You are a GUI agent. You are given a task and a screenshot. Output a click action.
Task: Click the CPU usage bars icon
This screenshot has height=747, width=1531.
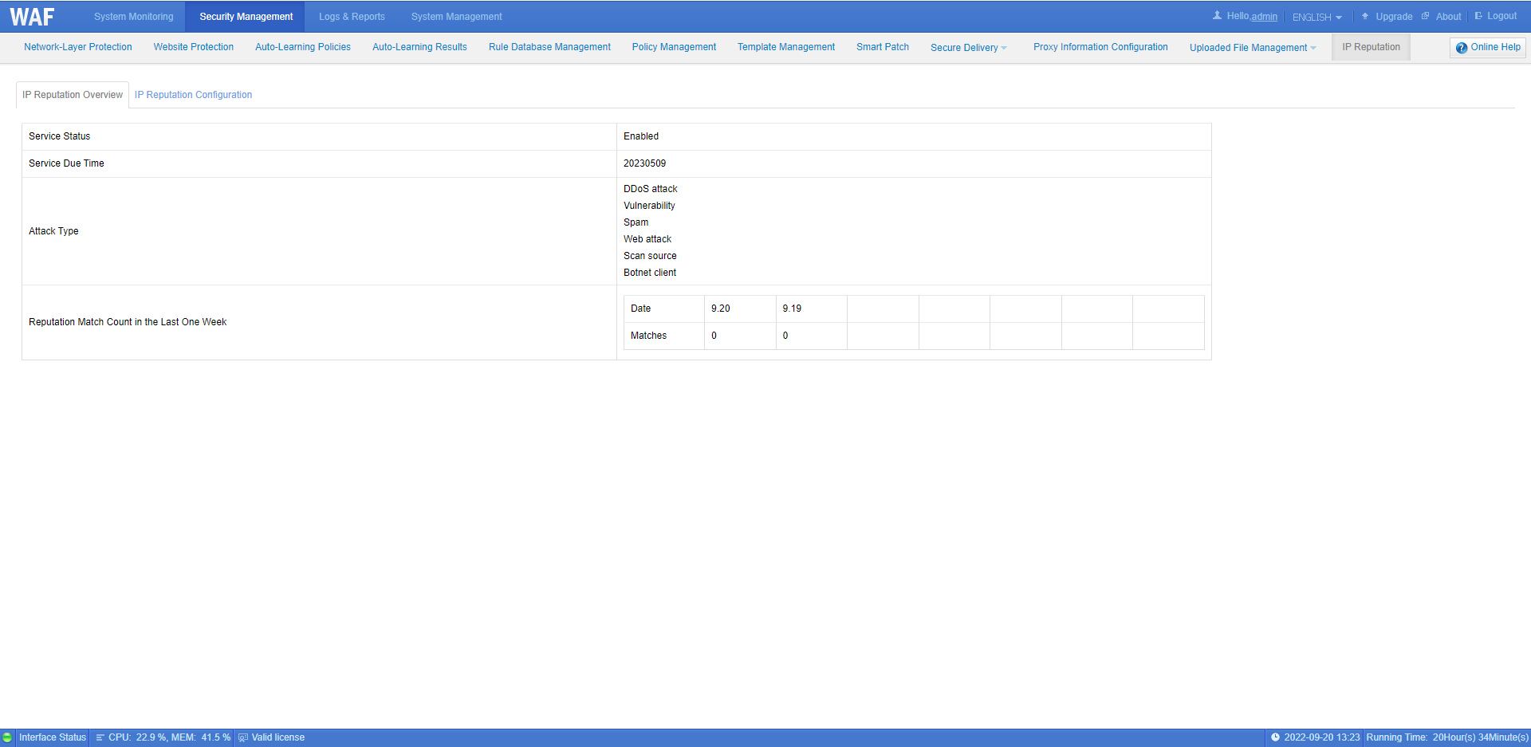[100, 737]
